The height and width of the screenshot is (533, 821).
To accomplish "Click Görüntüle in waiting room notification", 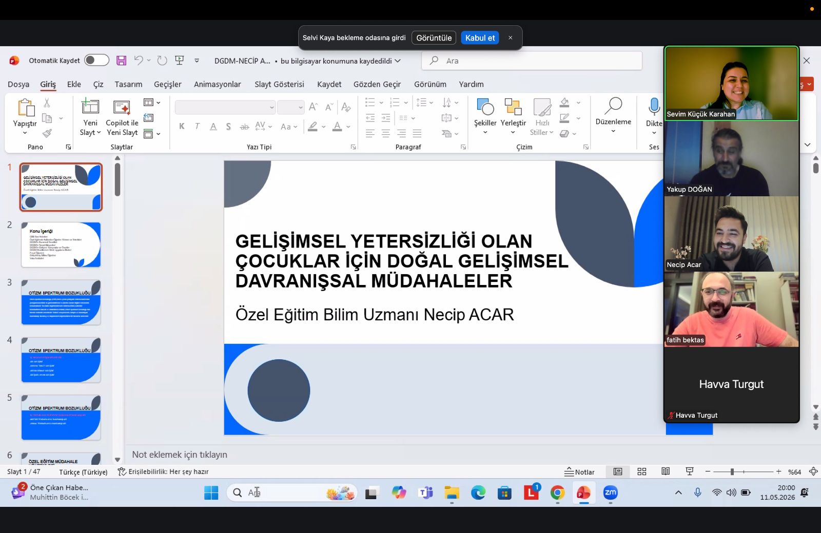I will (x=434, y=38).
